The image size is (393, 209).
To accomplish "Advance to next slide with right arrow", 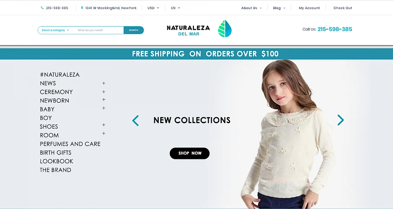I will point(340,120).
